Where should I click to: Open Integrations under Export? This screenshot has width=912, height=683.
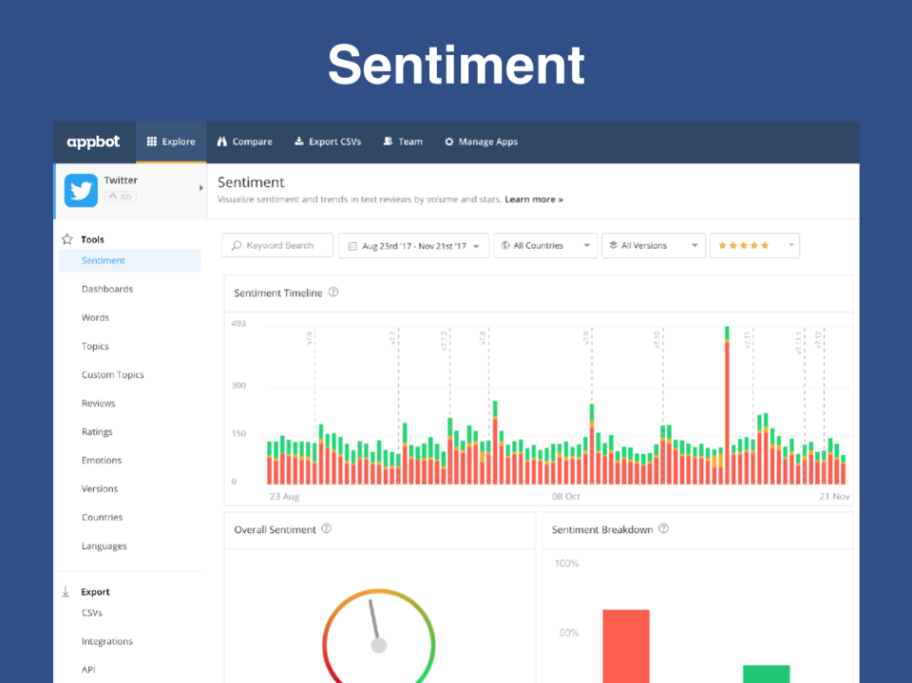106,641
